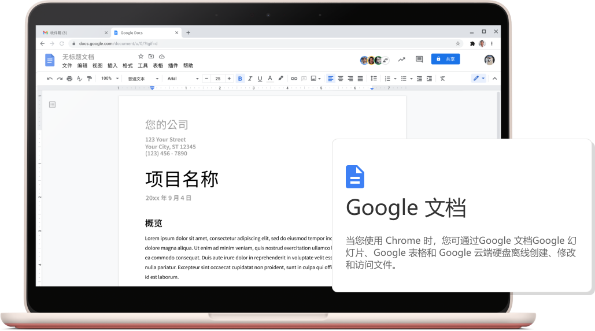Insert a link with chain icon
Image resolution: width=595 pixels, height=331 pixels.
294,79
